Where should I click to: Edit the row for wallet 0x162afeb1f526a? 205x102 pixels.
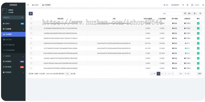(x=198, y=28)
